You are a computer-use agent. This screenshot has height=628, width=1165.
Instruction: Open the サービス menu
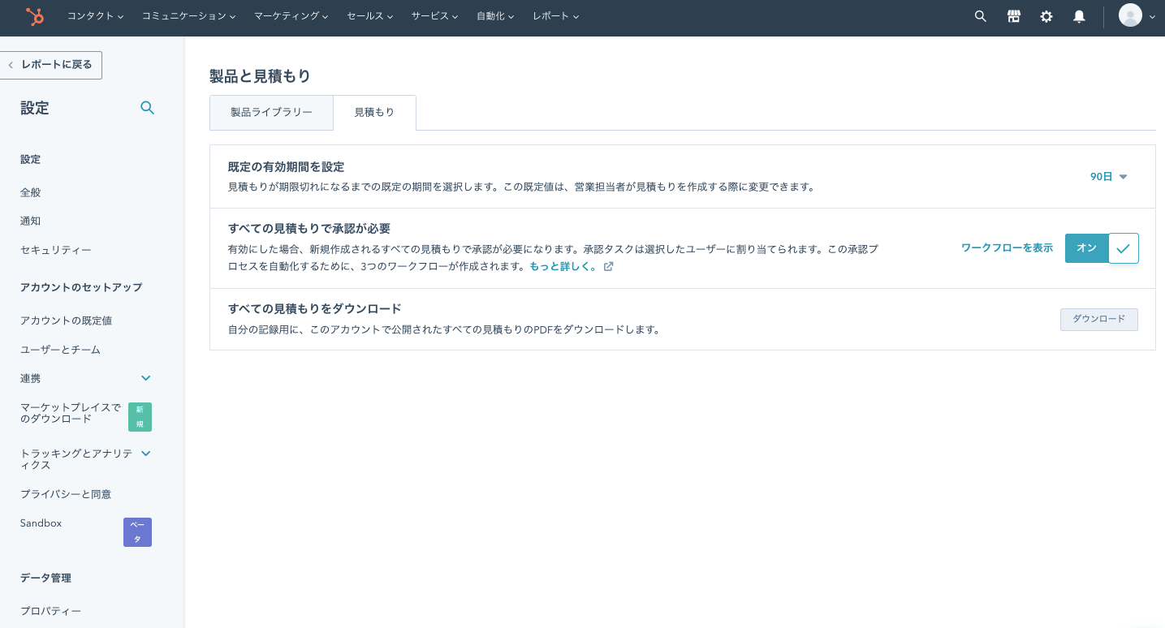pos(435,16)
